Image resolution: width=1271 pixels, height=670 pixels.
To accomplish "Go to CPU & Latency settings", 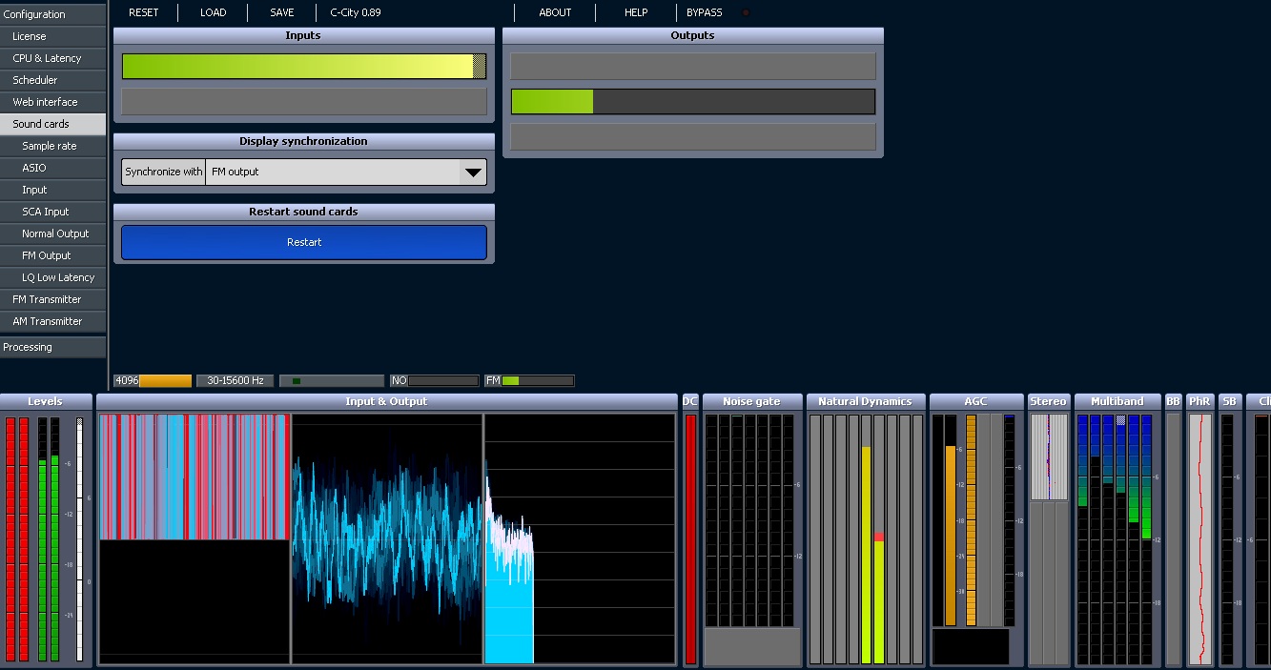I will click(53, 58).
